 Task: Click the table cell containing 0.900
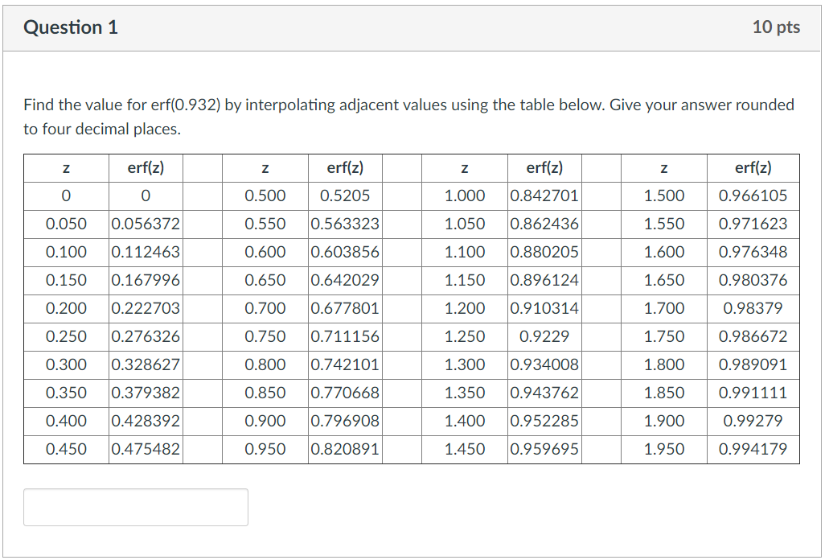(x=265, y=421)
